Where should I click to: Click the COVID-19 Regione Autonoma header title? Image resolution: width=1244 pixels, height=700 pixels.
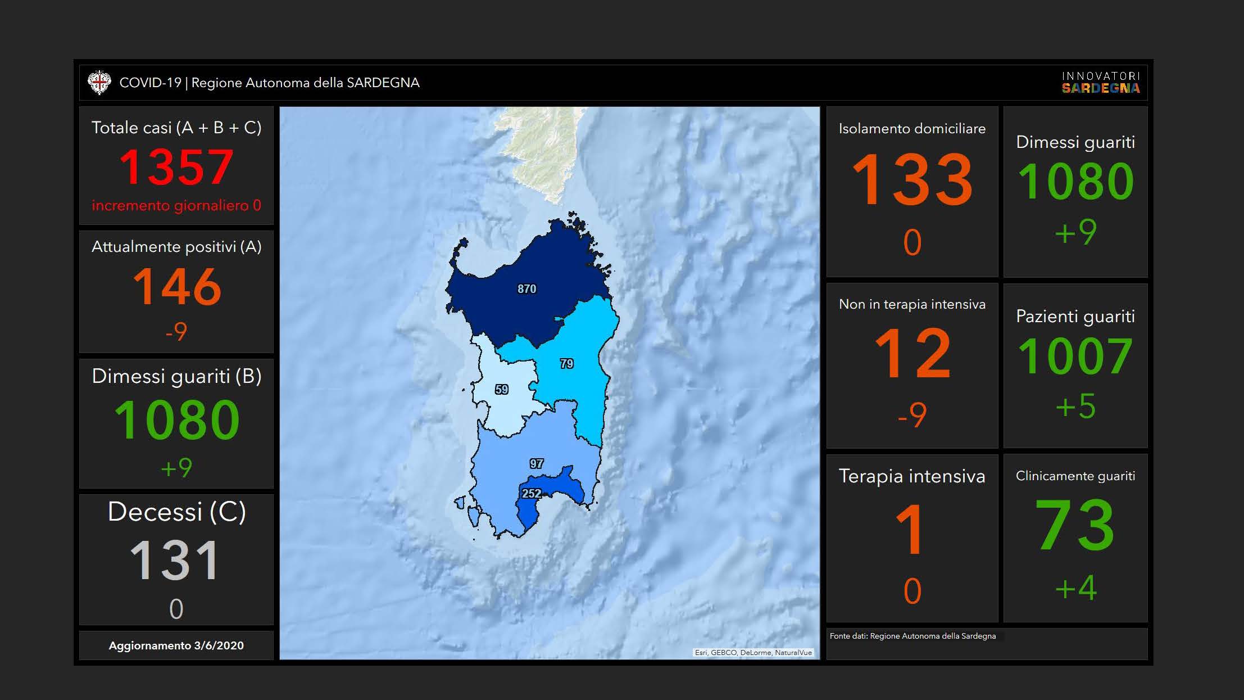click(x=270, y=83)
